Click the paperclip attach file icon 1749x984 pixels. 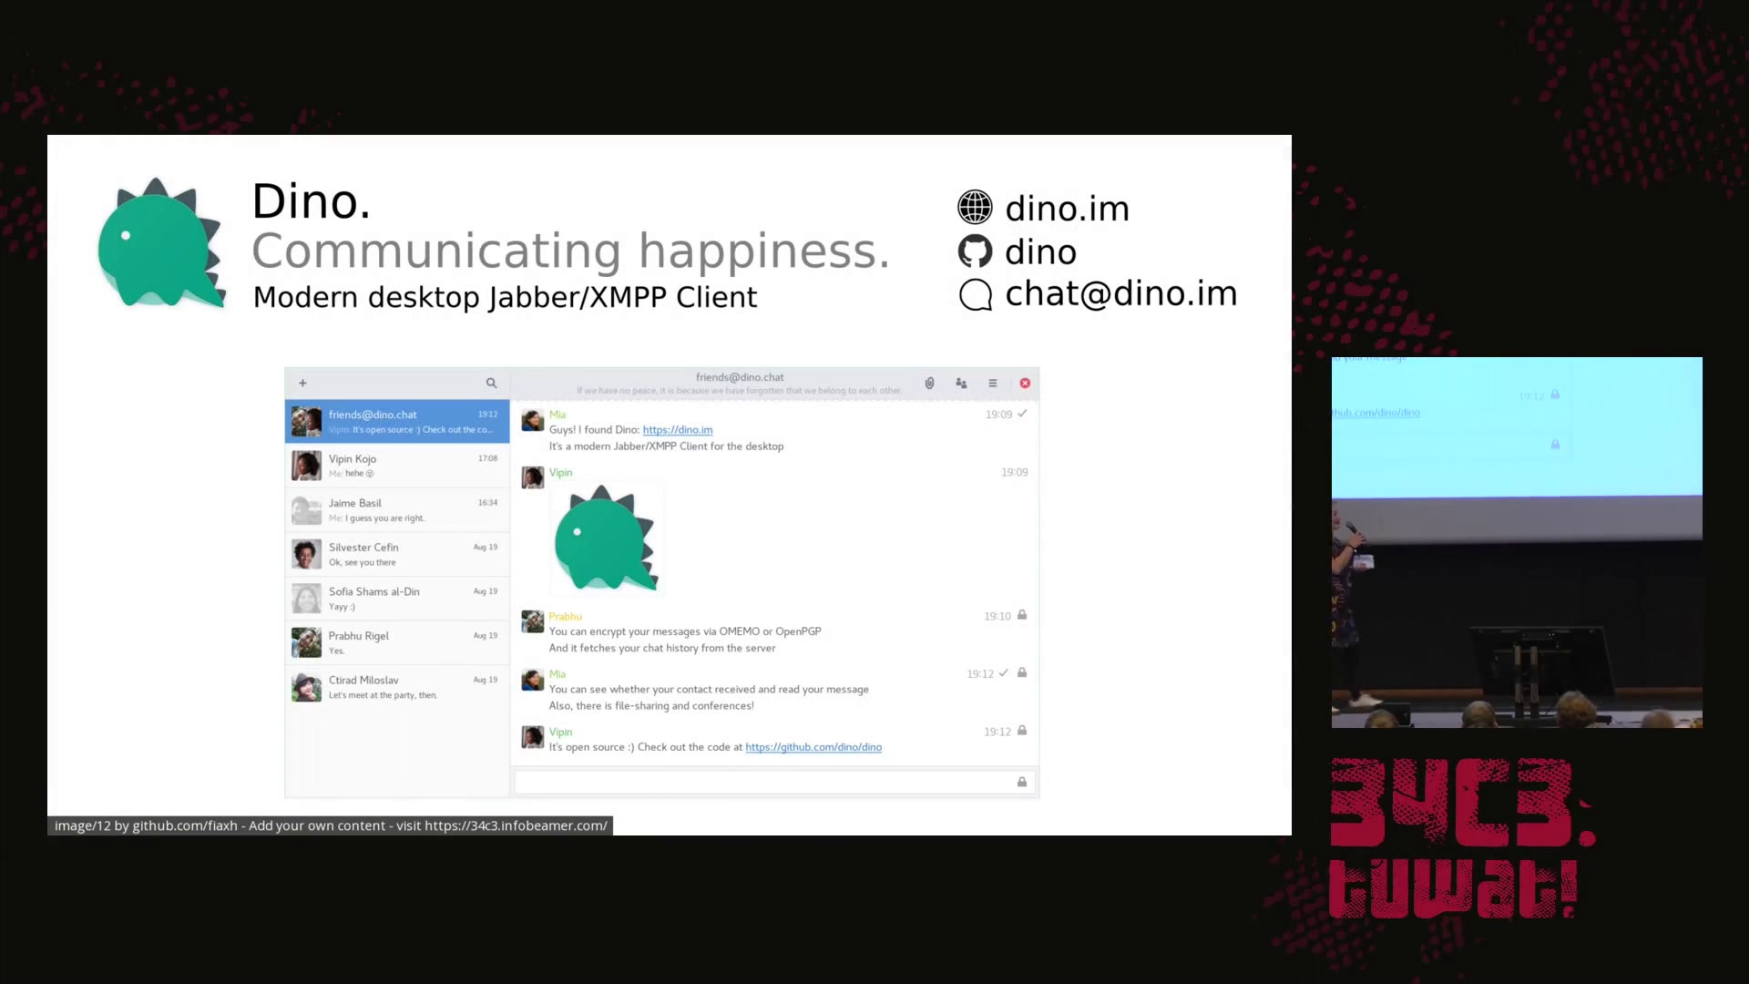(x=929, y=383)
